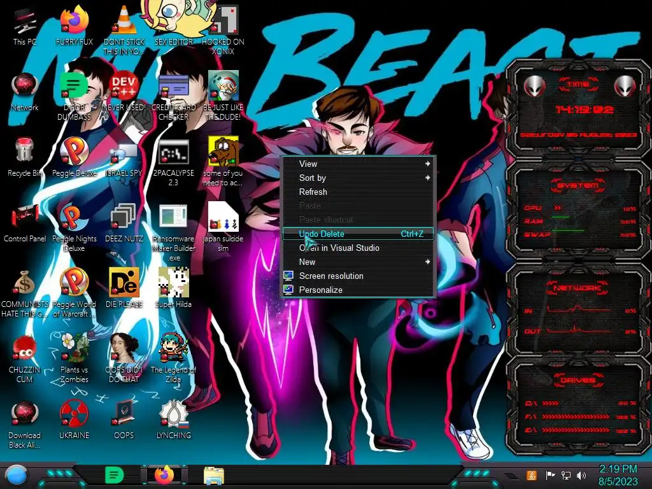
Task: Select the Download Black Ali... icon
Action: 25,424
